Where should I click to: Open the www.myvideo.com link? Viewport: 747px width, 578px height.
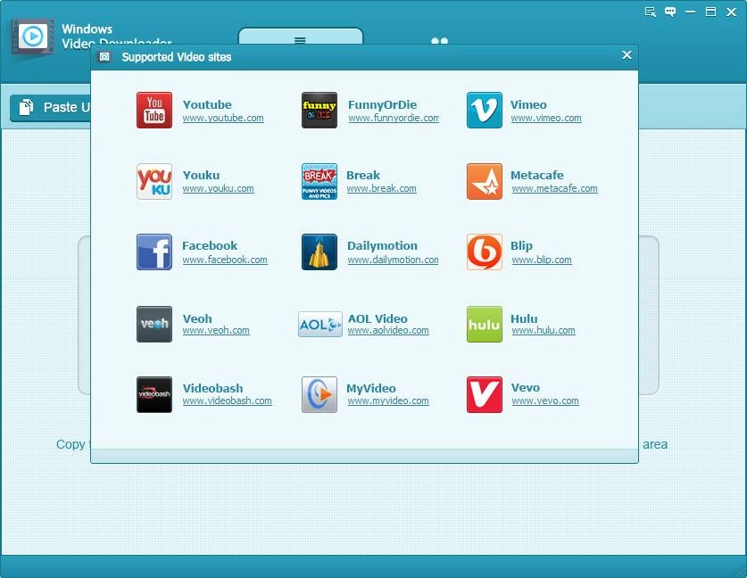coord(388,400)
